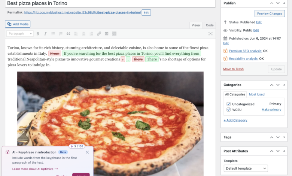Insert or edit link icon
The width and height of the screenshot is (292, 176).
pos(99,34)
